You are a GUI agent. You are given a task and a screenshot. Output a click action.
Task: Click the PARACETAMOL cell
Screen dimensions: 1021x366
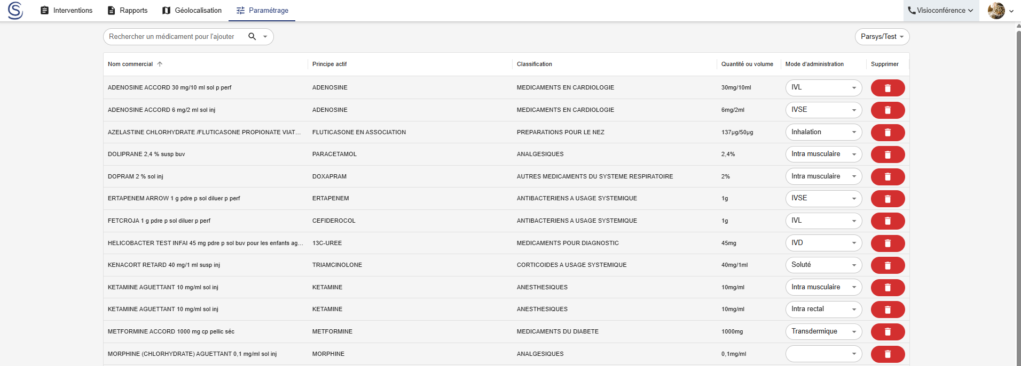tap(334, 154)
